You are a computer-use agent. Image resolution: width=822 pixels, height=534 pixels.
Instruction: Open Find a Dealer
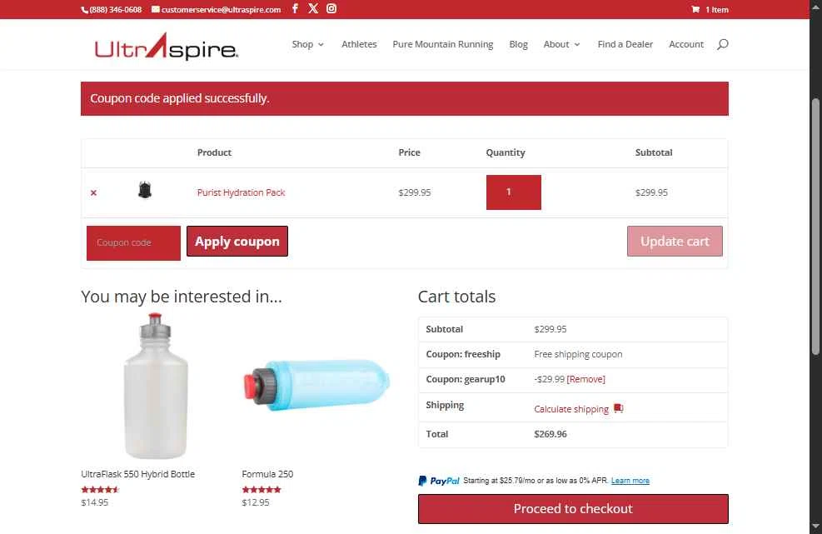(625, 44)
